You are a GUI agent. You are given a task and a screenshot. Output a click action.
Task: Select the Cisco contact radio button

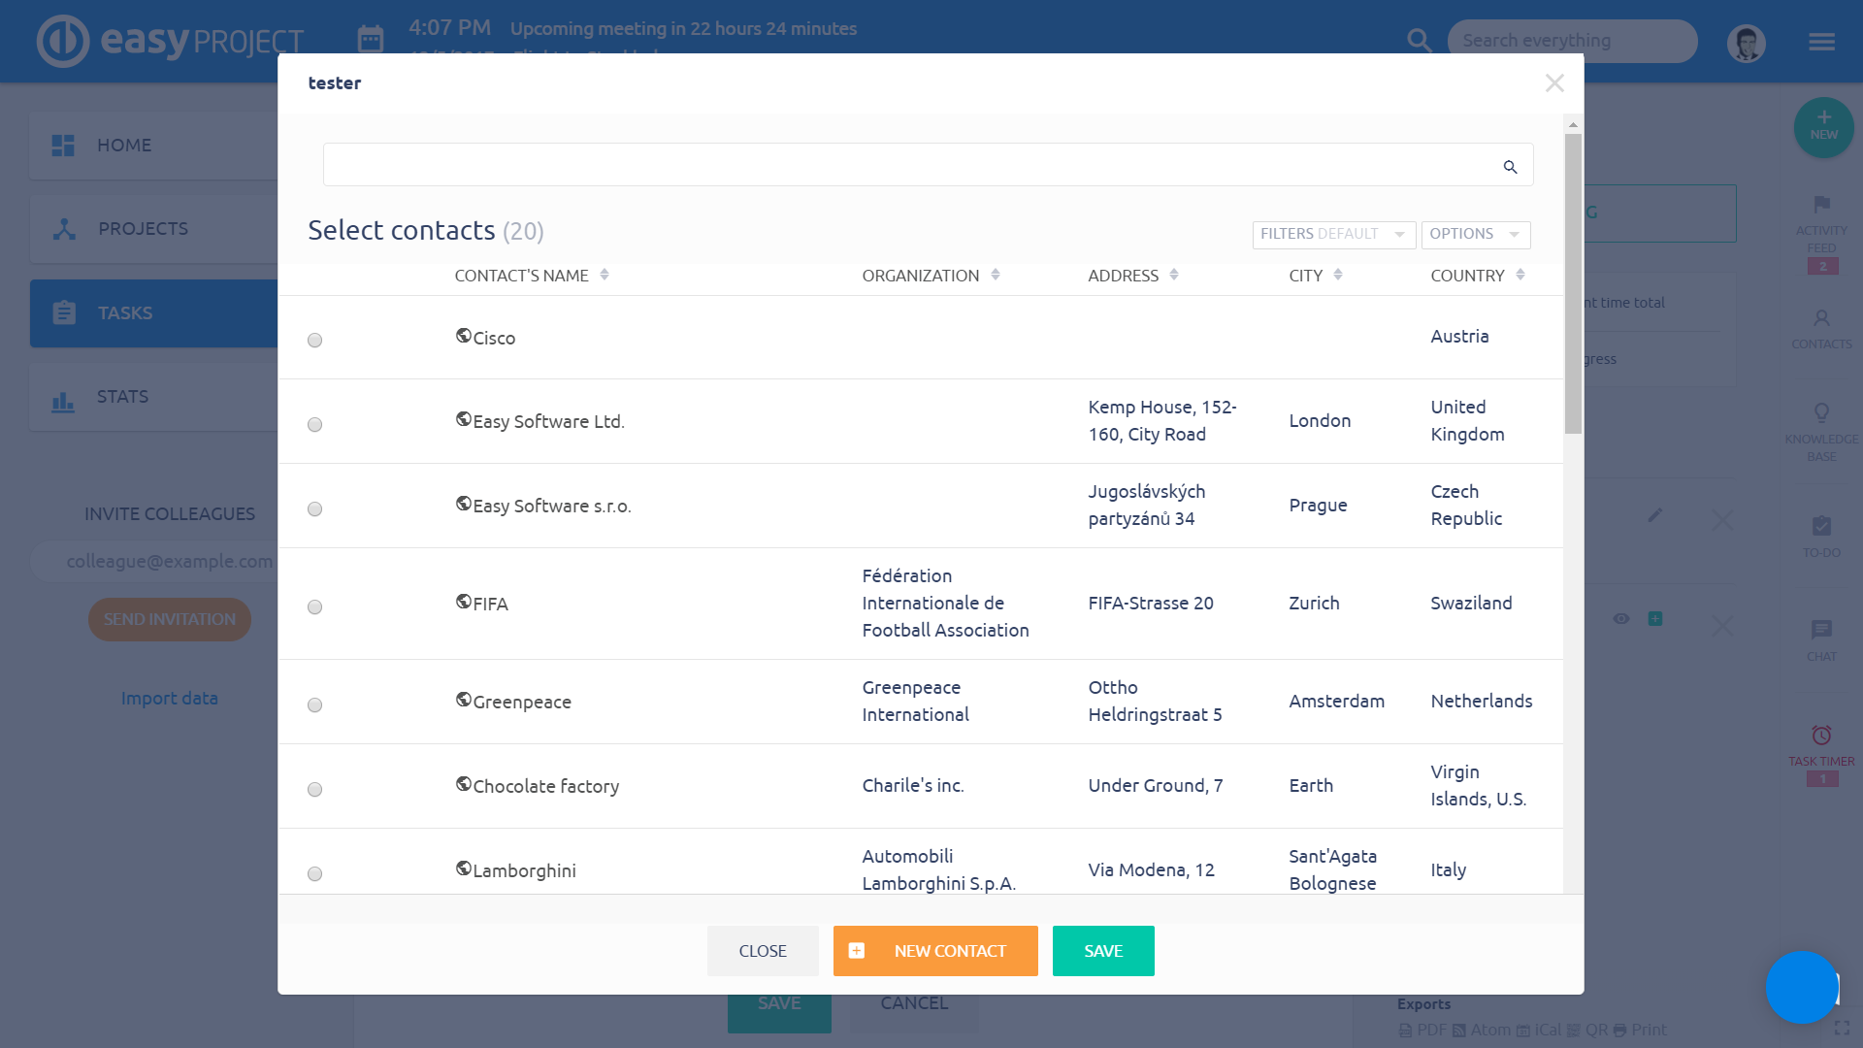click(314, 341)
